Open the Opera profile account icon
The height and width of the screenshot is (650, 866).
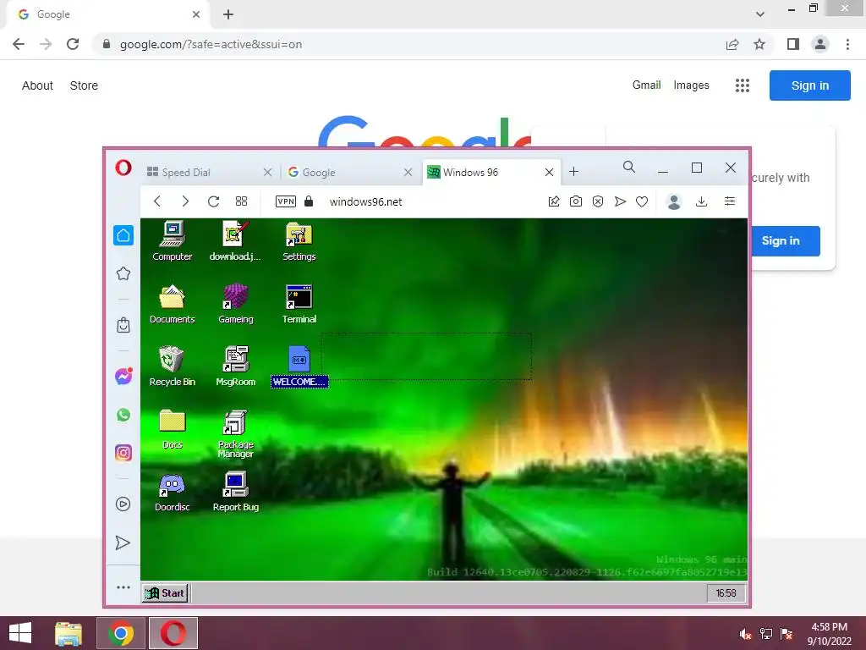click(674, 201)
